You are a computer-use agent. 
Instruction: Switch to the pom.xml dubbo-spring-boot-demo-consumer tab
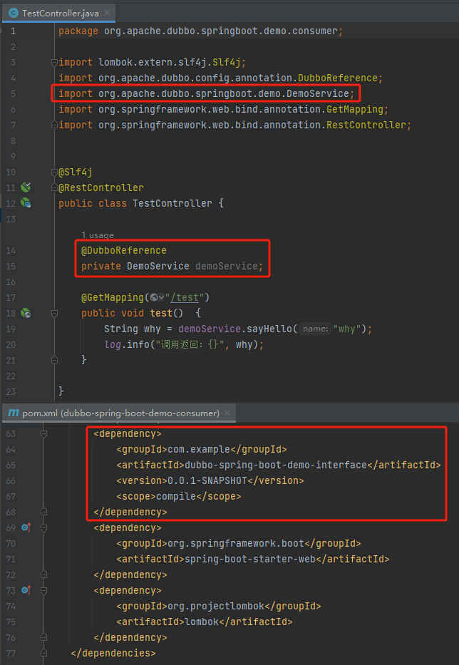(x=119, y=413)
